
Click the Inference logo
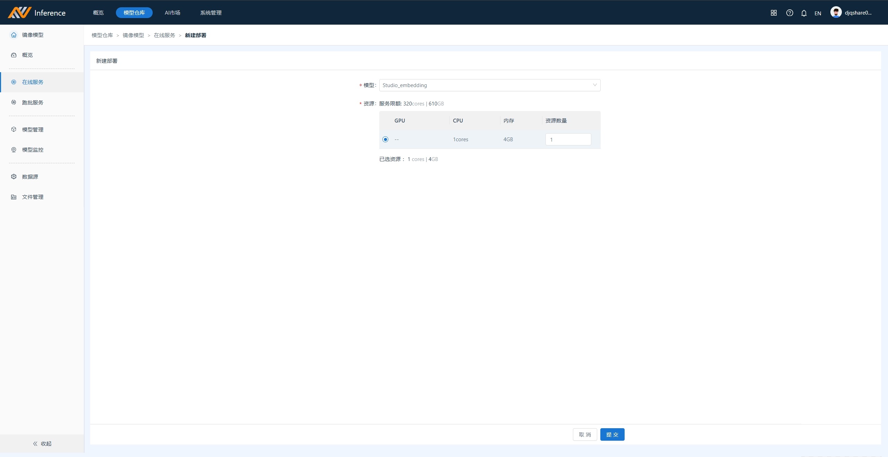pyautogui.click(x=37, y=12)
